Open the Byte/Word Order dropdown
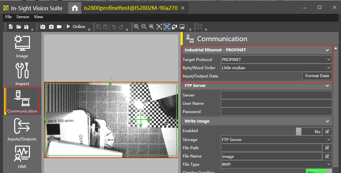Viewport: 341px width, 173px height. pyautogui.click(x=276, y=68)
